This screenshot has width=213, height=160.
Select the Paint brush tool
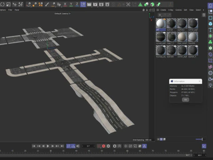coord(47,4)
